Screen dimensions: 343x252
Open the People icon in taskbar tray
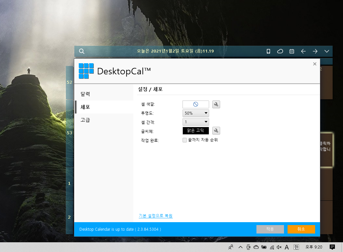[x=231, y=247]
